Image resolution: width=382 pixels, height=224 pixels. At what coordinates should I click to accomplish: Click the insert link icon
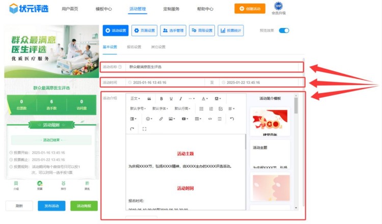(161, 119)
